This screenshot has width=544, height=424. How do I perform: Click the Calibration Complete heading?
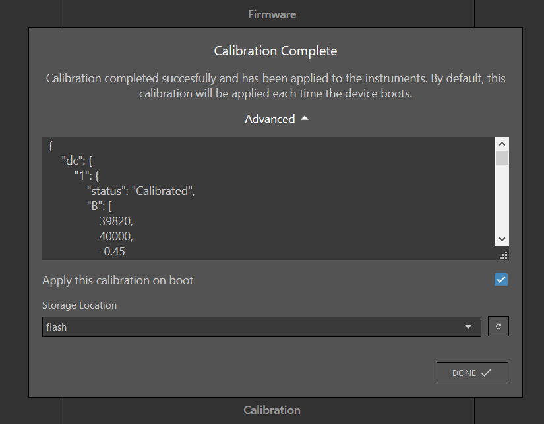coord(276,51)
